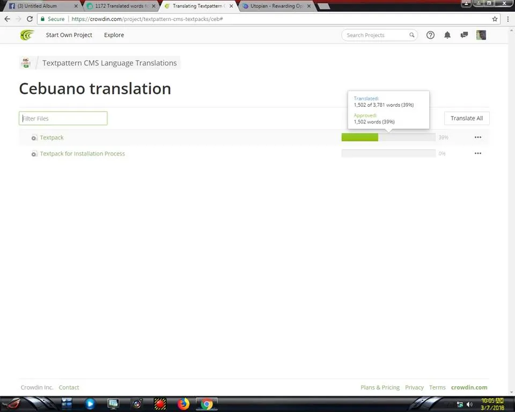515x412 pixels.
Task: Launch Firefox from the taskbar
Action: coord(183,404)
